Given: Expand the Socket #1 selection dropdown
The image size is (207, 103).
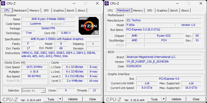Looking at the screenshot, I should click(43, 90).
